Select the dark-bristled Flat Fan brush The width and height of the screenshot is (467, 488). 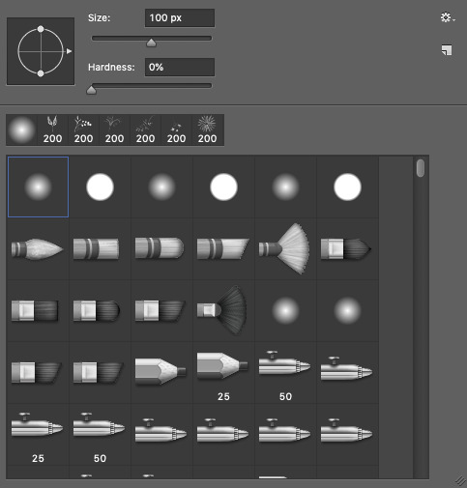pyautogui.click(x=223, y=310)
